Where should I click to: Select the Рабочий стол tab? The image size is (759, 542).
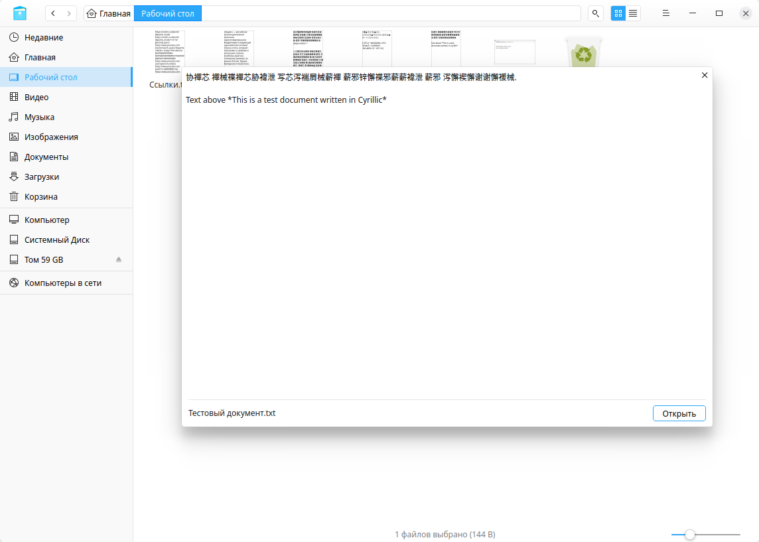pyautogui.click(x=167, y=13)
